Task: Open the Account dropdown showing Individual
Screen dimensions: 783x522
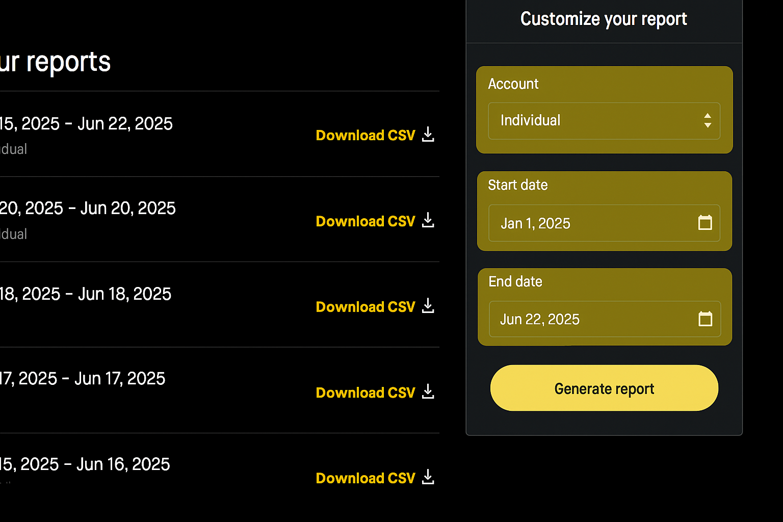Action: [x=604, y=121]
